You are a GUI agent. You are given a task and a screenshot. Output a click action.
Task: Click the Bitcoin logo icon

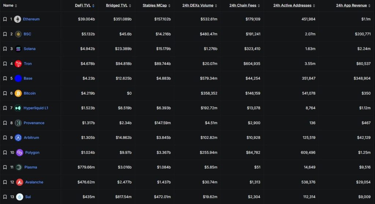[18, 93]
